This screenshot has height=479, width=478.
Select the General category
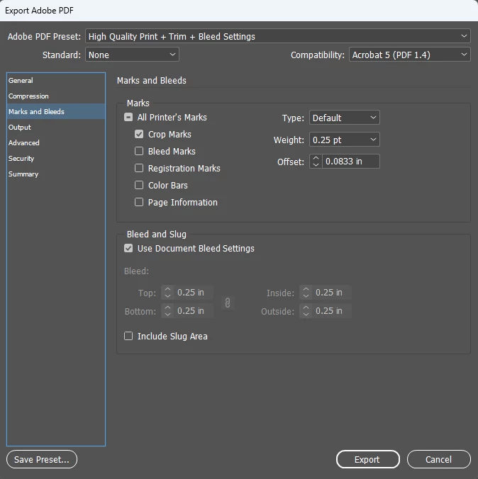pyautogui.click(x=56, y=80)
